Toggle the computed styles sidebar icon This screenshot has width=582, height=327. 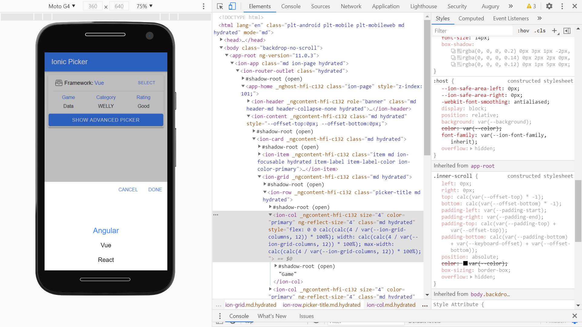[x=567, y=31]
